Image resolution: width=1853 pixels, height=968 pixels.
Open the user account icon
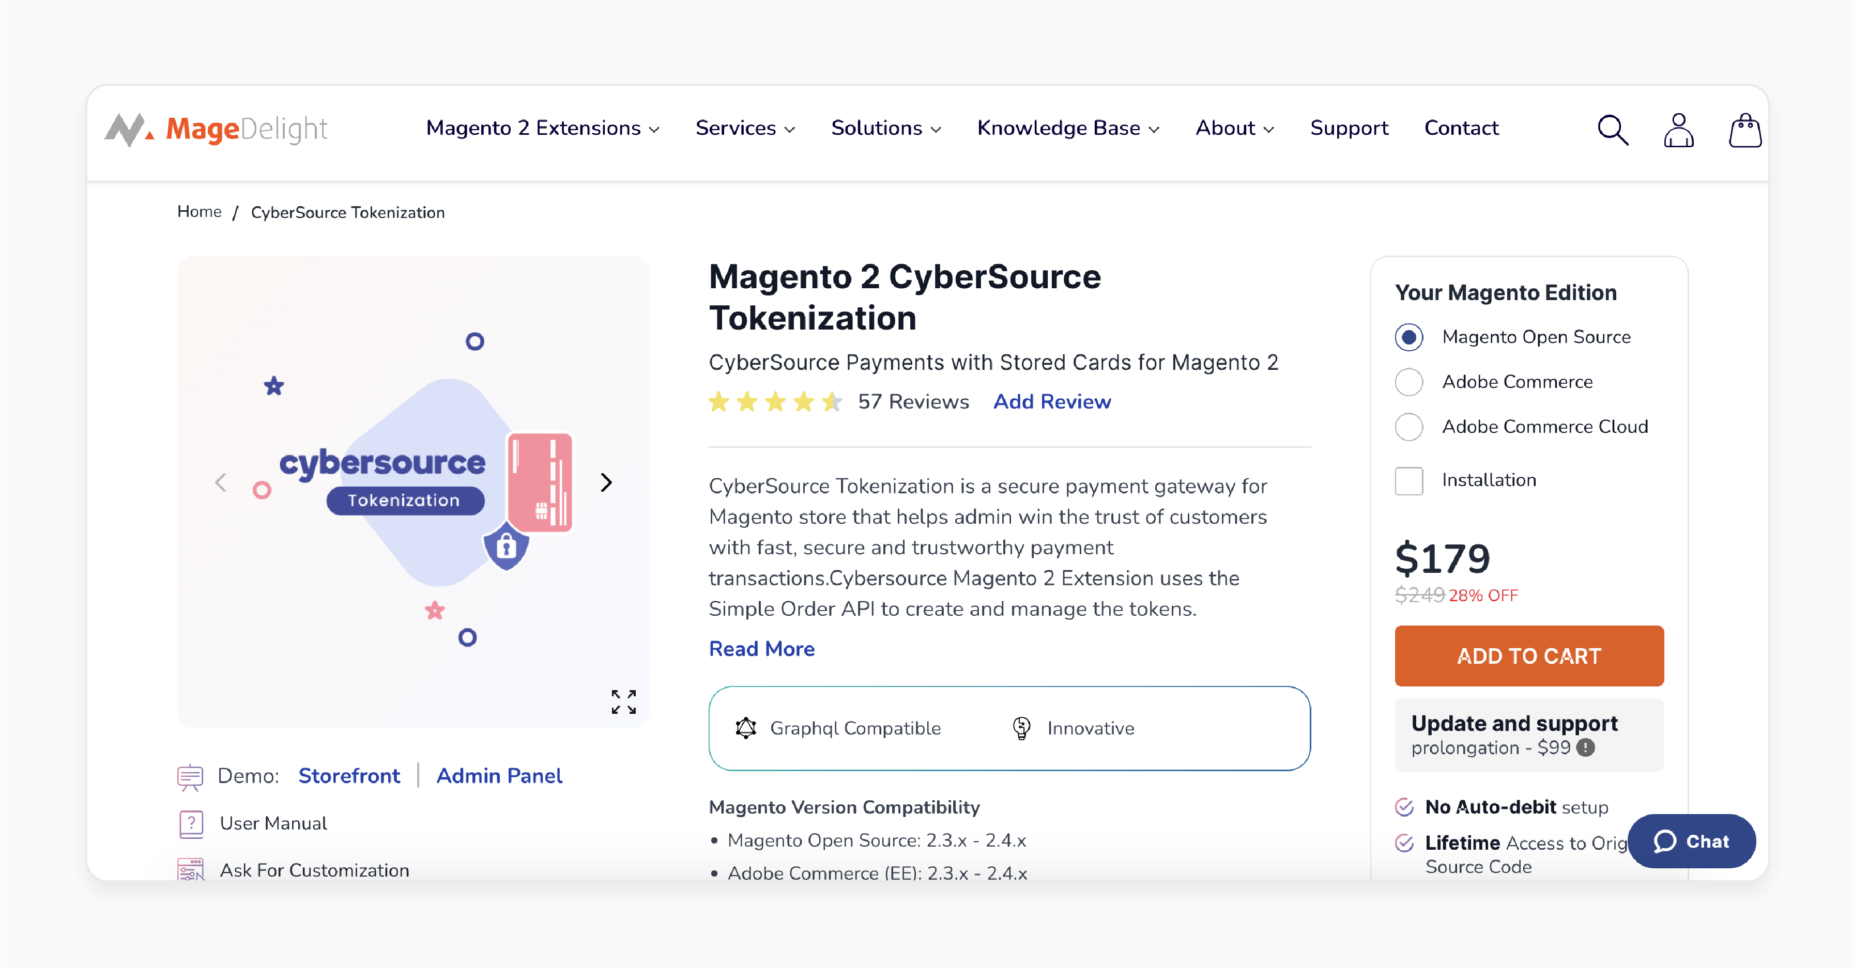[x=1678, y=130]
